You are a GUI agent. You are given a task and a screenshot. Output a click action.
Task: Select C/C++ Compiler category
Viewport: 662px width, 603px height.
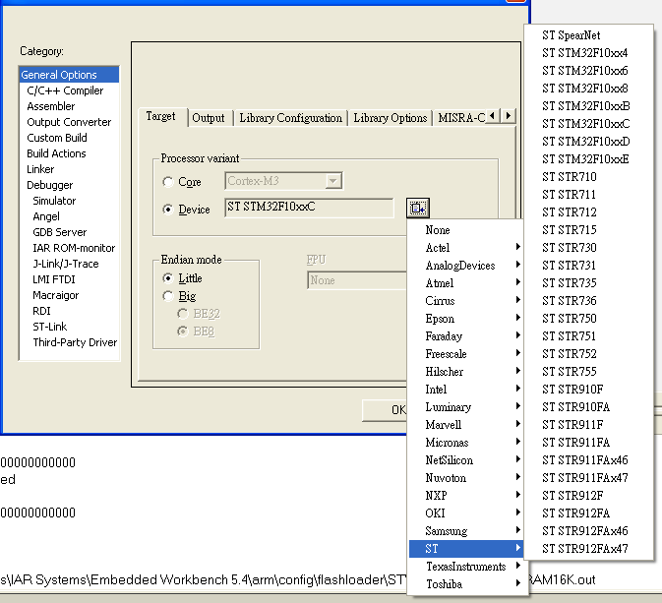click(65, 90)
